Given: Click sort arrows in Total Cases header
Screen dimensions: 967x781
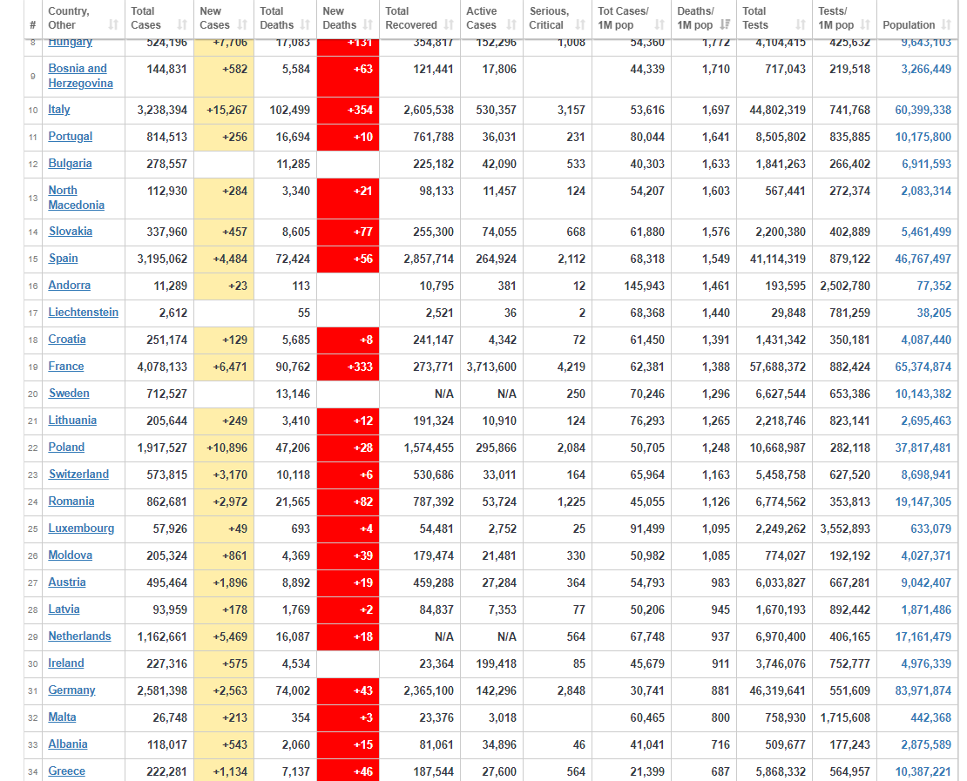Looking at the screenshot, I should (182, 25).
